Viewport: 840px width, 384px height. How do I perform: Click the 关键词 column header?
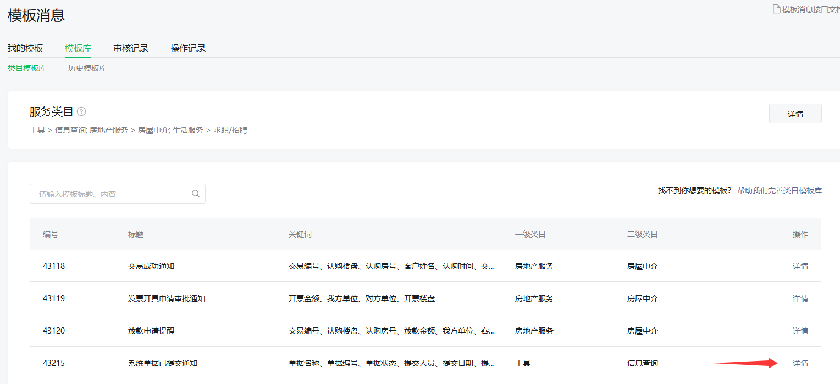[x=300, y=234]
